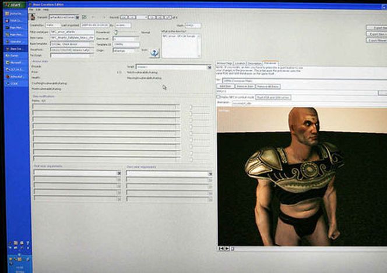Play the preview animation

click(x=227, y=249)
